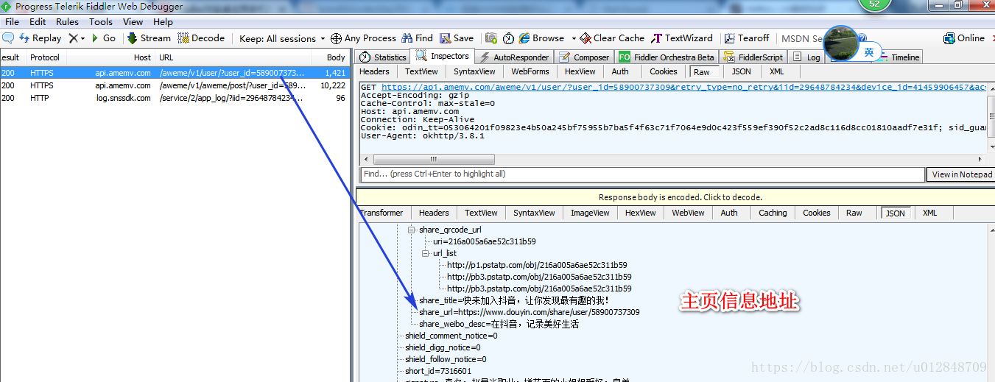Select request Headers inspector tab
The width and height of the screenshot is (995, 382).
374,71
